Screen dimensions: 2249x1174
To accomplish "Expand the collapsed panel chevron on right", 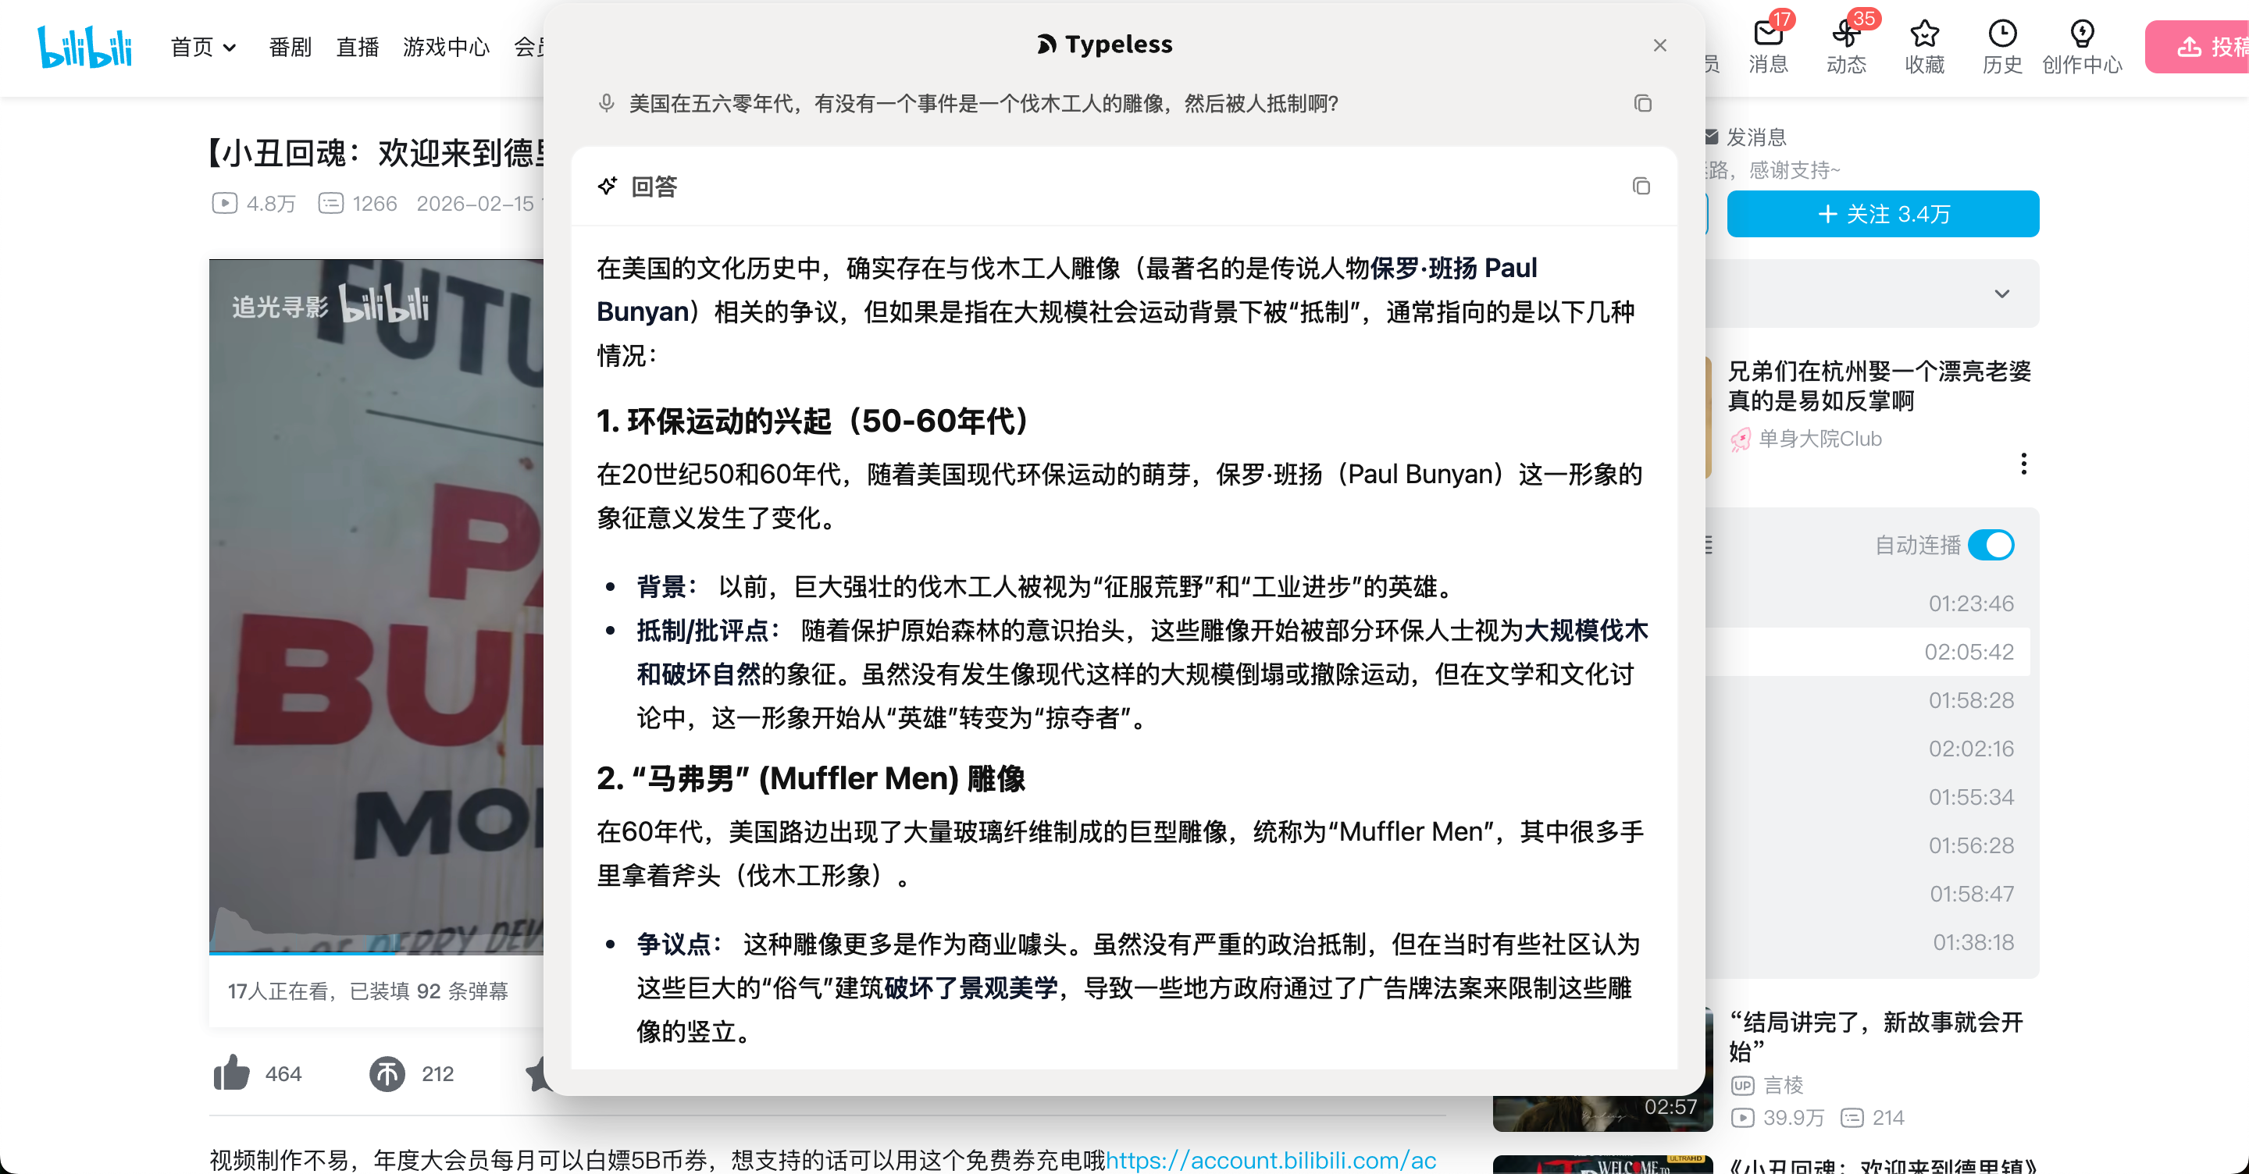I will click(x=2002, y=293).
